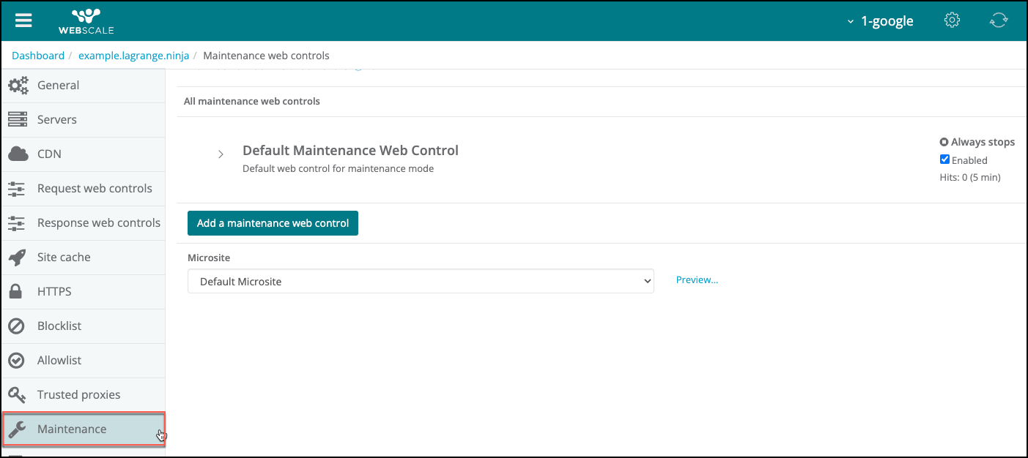The image size is (1028, 458).
Task: Open the 1-google account dropdown
Action: (x=880, y=21)
